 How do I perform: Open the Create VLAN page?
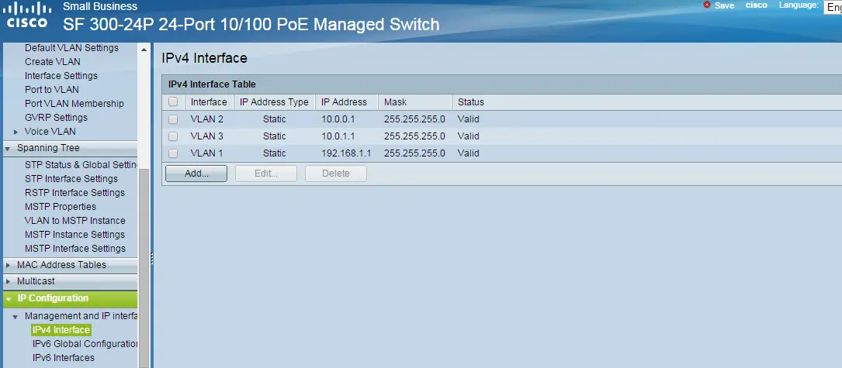53,62
